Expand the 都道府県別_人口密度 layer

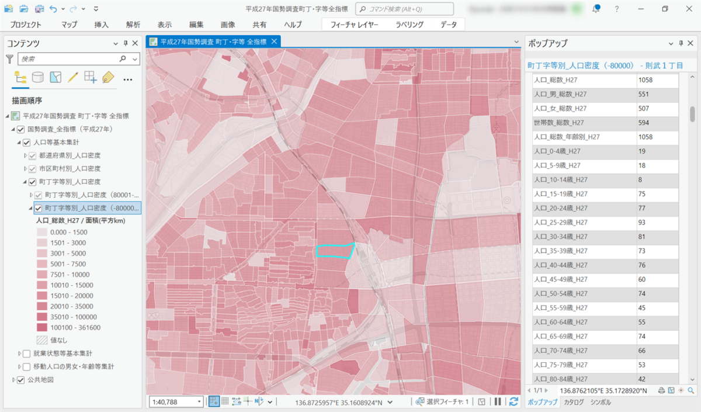click(25, 155)
